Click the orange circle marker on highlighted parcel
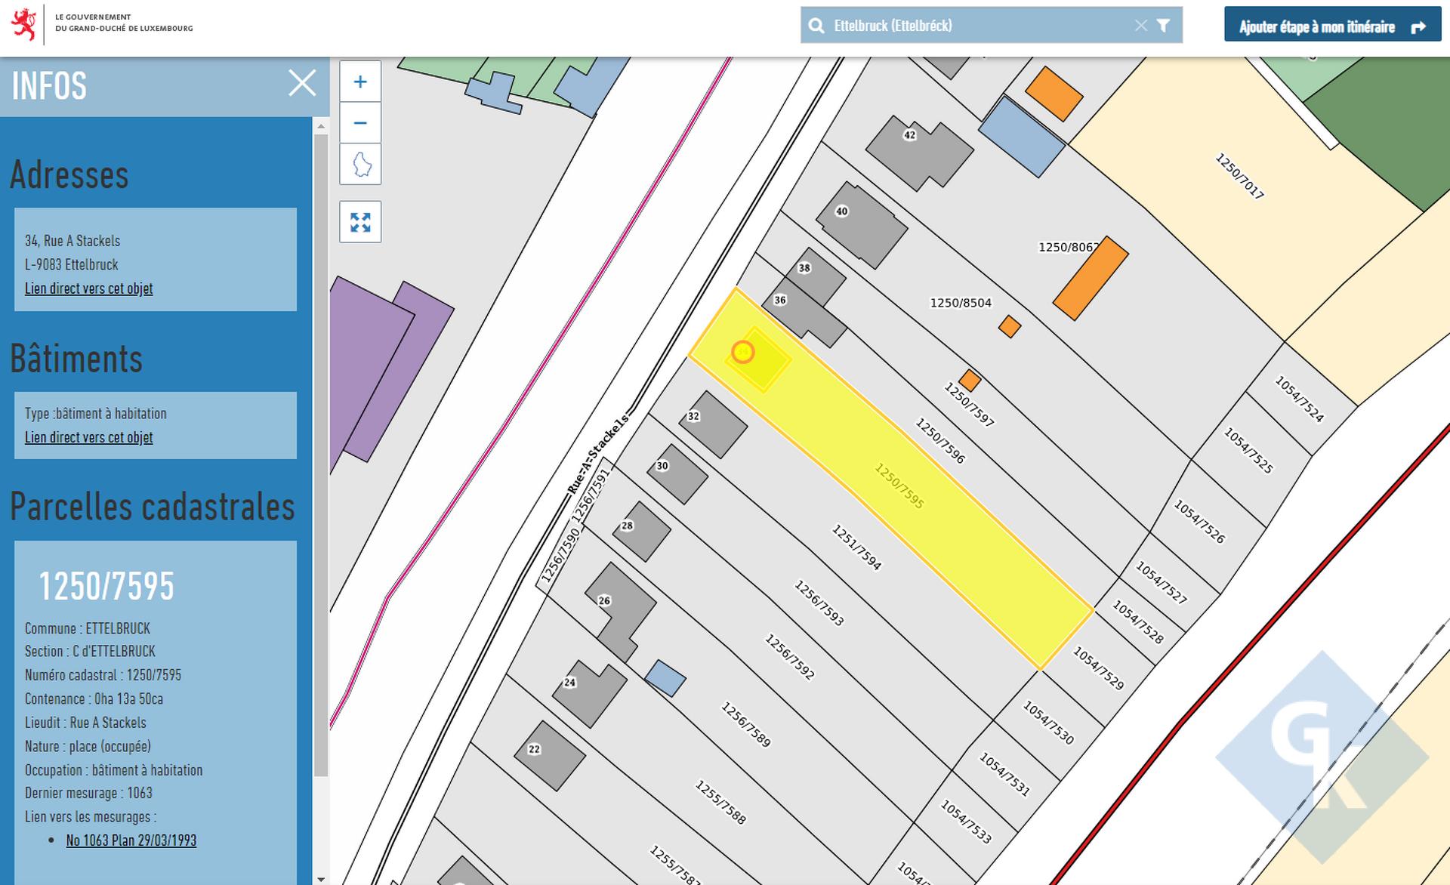1450x885 pixels. [x=743, y=353]
